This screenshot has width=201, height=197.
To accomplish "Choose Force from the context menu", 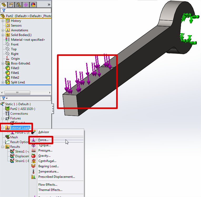I will click(x=43, y=140).
